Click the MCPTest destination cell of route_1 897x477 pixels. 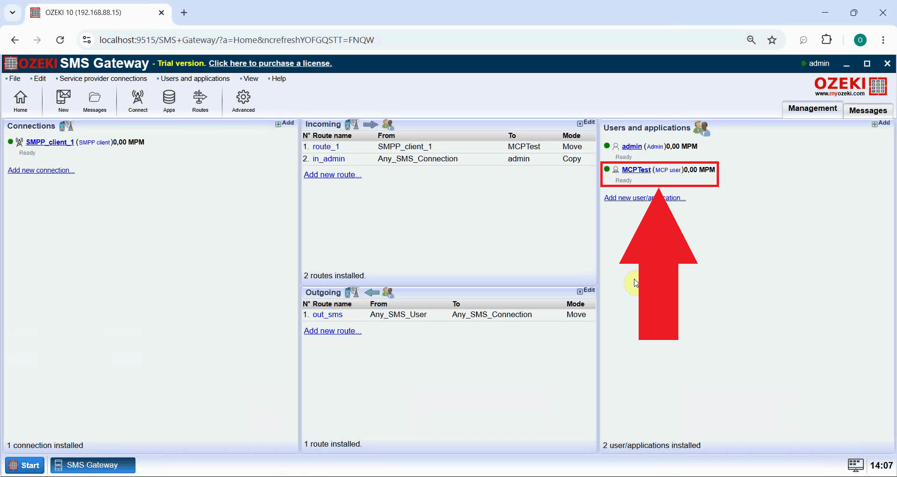[524, 146]
